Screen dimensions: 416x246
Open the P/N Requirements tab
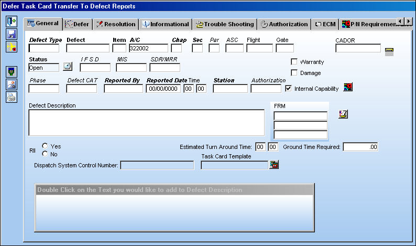tap(369, 24)
